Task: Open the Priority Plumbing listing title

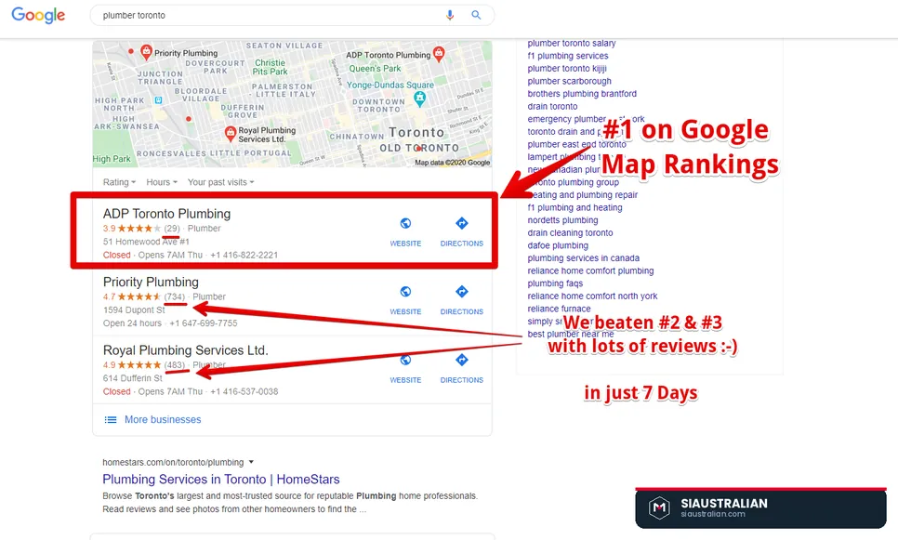Action: pyautogui.click(x=151, y=282)
